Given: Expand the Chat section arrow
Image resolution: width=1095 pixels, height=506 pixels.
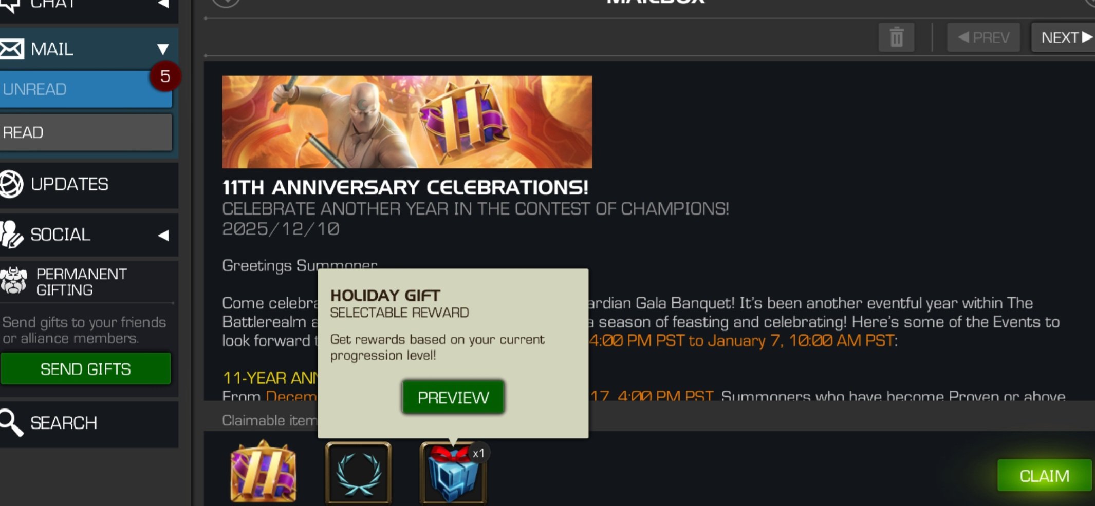Looking at the screenshot, I should pos(163,4).
